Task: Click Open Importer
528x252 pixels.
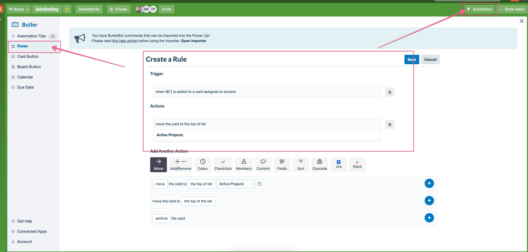Action: click(x=193, y=41)
